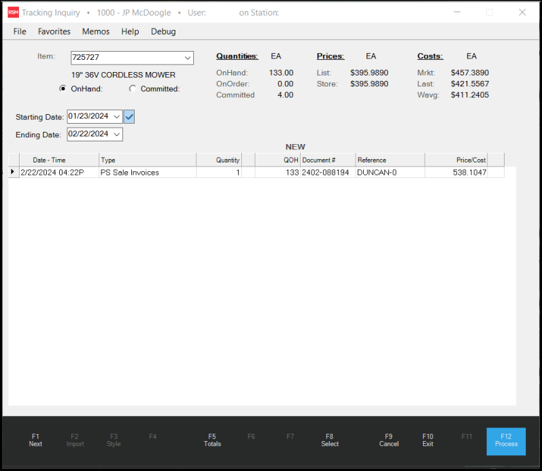Click the Ending Date value 02/22/2024
542x471 pixels.
tap(88, 134)
